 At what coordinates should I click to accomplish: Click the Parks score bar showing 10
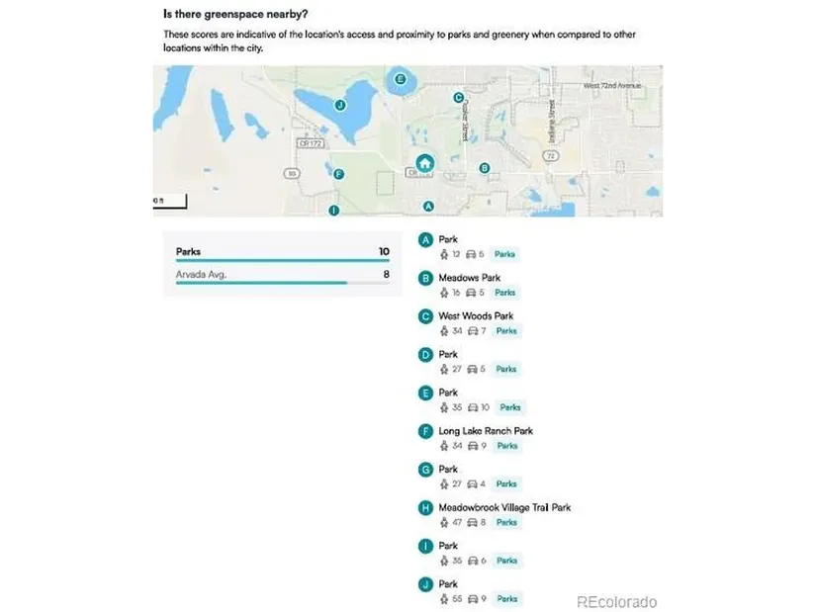pos(282,260)
